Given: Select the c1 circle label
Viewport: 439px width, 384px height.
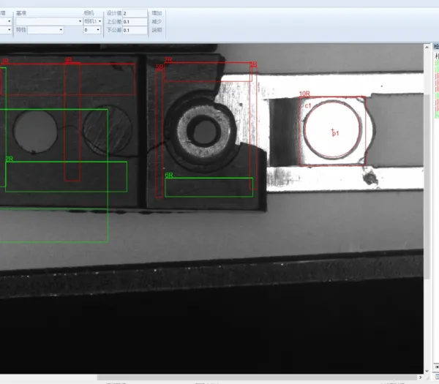Looking at the screenshot, I should pos(308,105).
